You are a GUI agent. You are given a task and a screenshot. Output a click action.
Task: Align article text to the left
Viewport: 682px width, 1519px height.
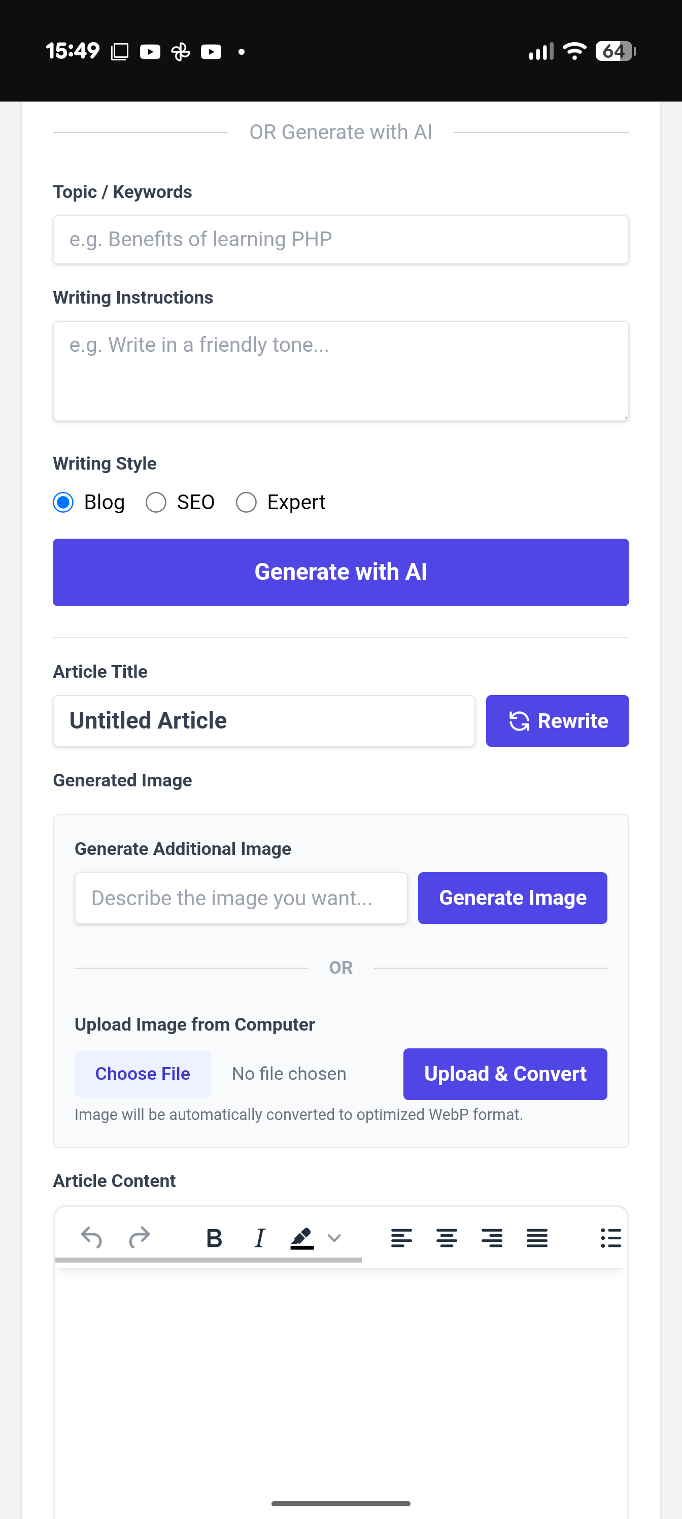tap(401, 1238)
